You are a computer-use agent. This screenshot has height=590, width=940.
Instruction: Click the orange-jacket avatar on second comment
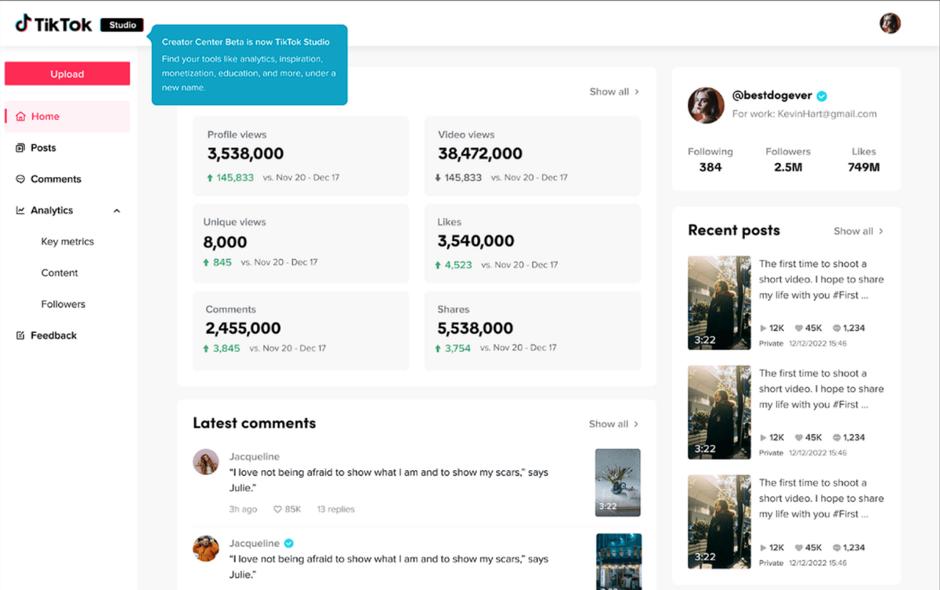coord(206,548)
